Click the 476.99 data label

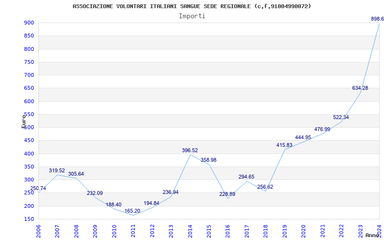pos(322,129)
